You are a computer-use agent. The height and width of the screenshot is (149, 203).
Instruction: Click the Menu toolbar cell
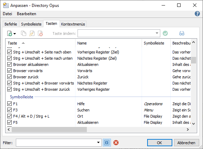[149, 110]
